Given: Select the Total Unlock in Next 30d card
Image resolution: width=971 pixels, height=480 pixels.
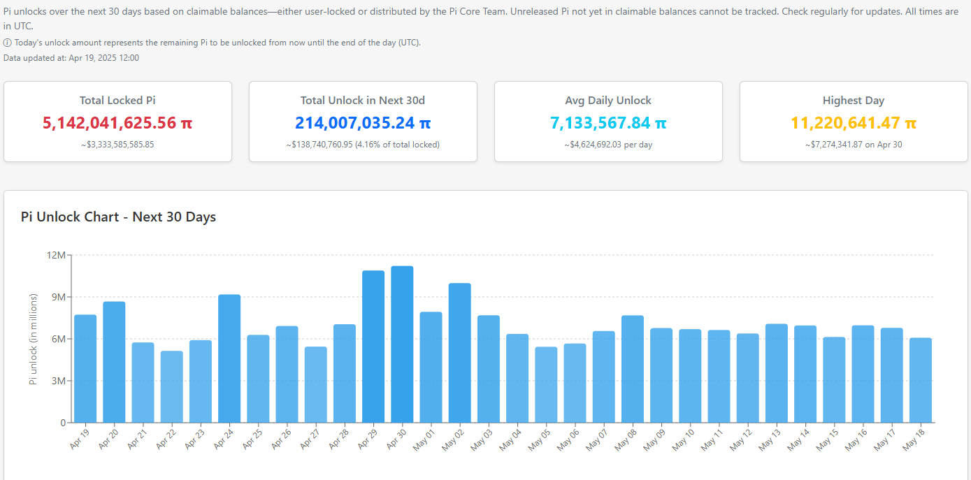Looking at the screenshot, I should click(x=363, y=122).
